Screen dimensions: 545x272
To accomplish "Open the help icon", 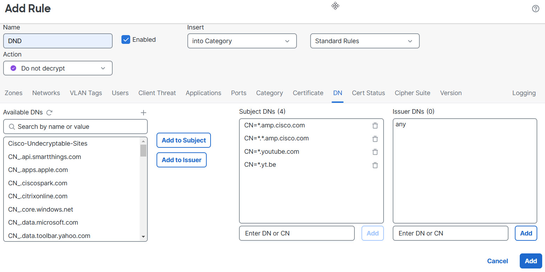I will point(535,8).
